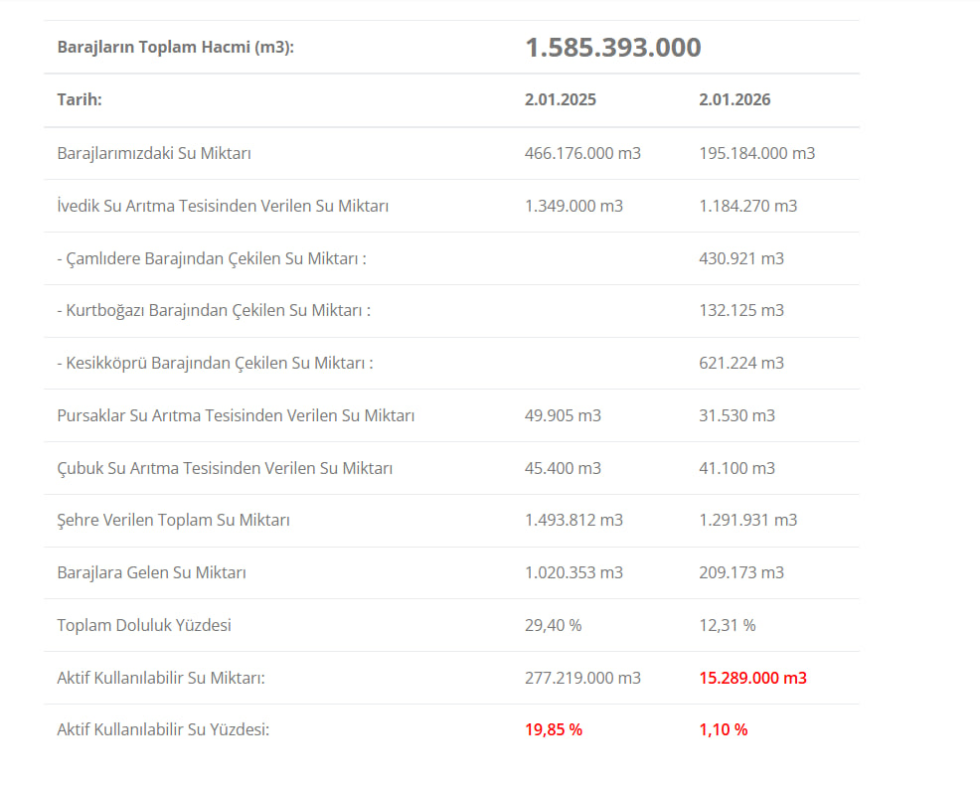Screen dimensions: 980x790
Task: Click the red 19,85 % value
Action: [x=554, y=729]
